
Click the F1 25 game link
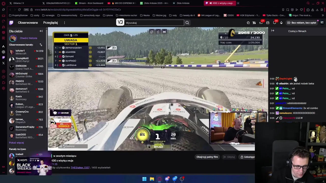55,164
